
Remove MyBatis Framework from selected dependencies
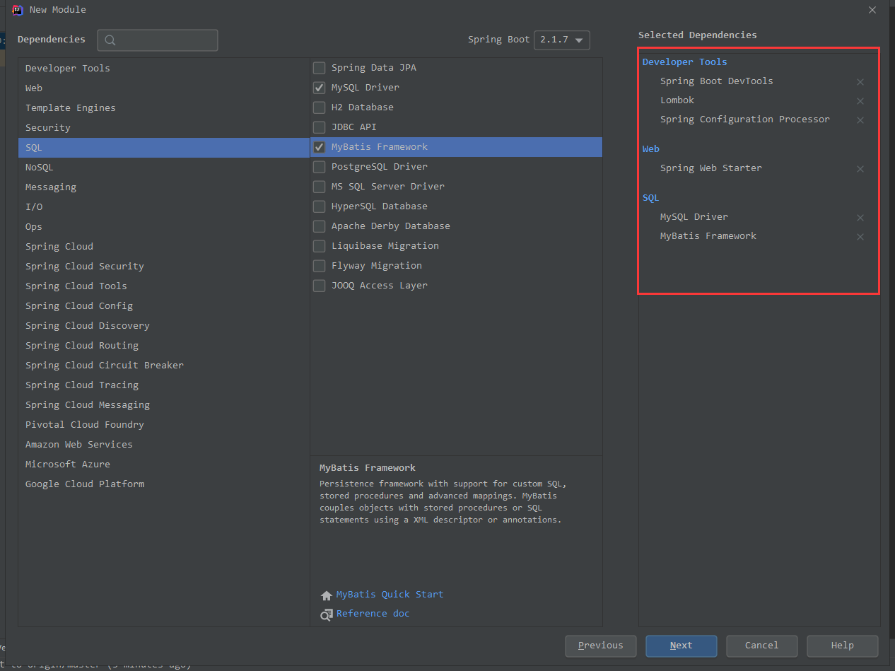click(860, 237)
